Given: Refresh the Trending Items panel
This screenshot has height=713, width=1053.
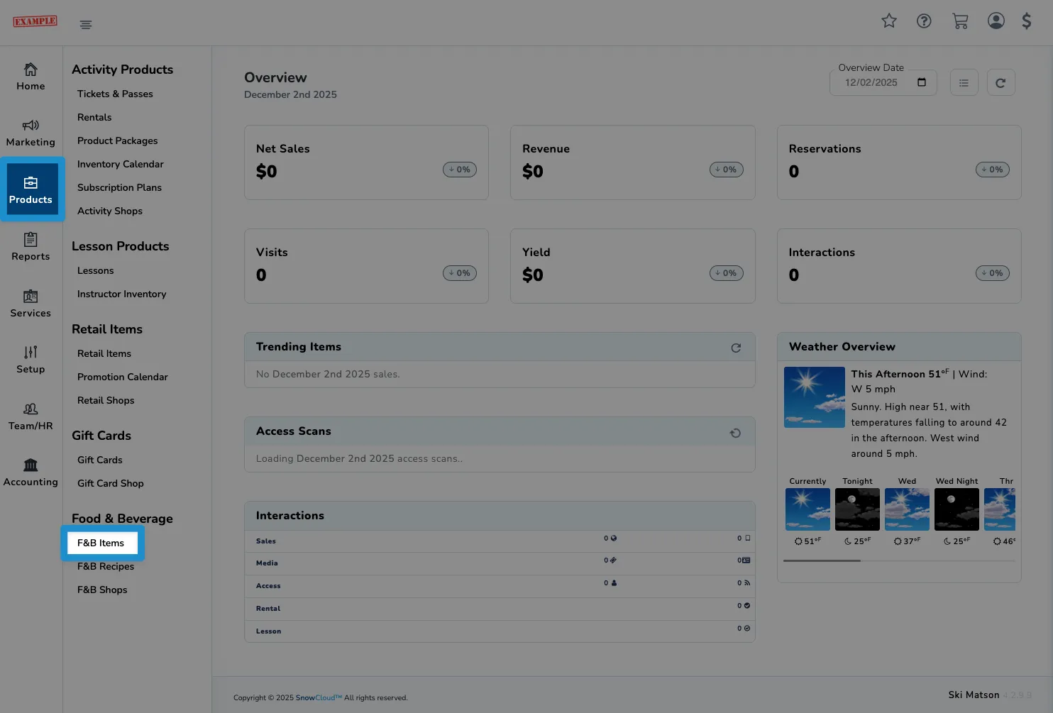Looking at the screenshot, I should coord(736,348).
